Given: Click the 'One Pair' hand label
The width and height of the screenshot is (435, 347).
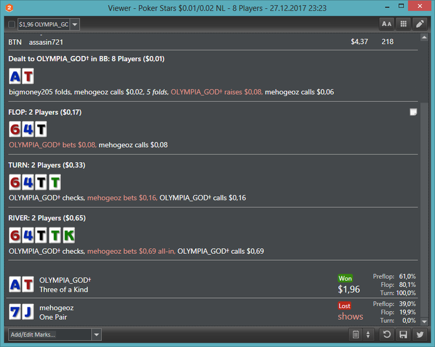Looking at the screenshot, I should click(53, 317).
